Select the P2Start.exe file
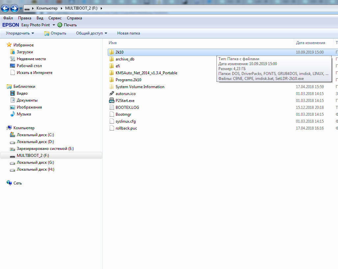 tap(125, 100)
